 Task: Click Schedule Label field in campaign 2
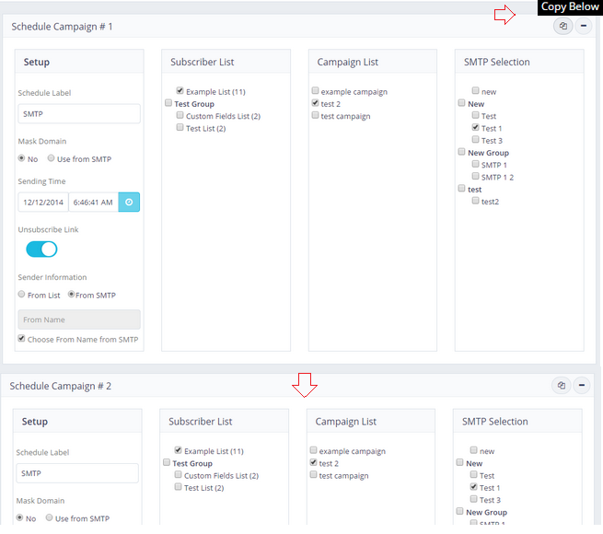click(77, 473)
